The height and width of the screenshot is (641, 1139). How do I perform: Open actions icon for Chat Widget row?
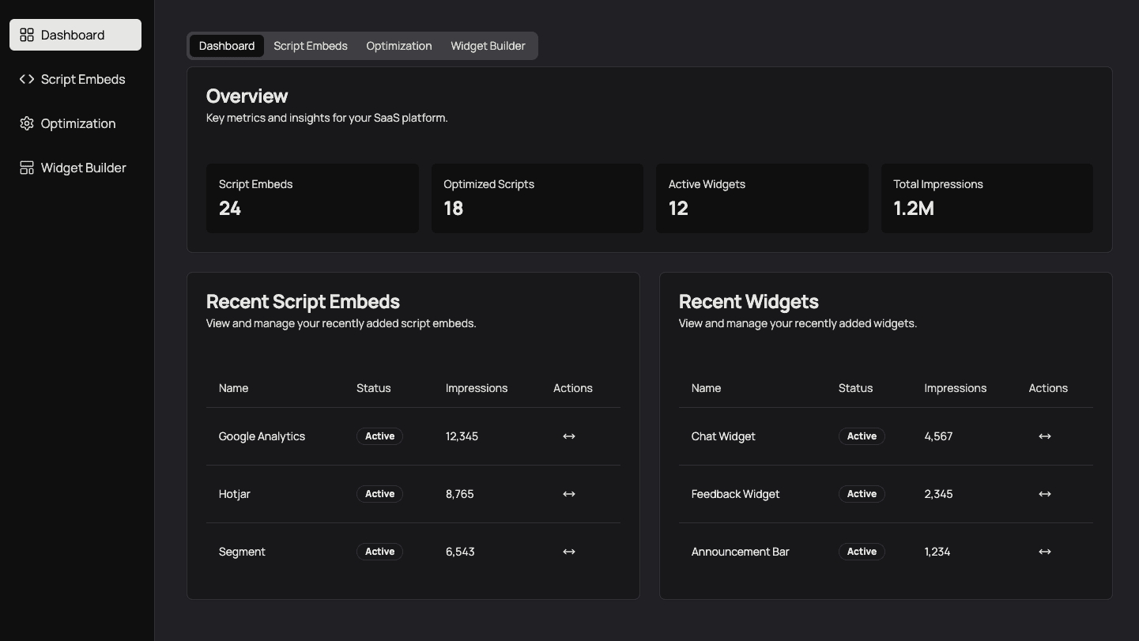[x=1045, y=436]
